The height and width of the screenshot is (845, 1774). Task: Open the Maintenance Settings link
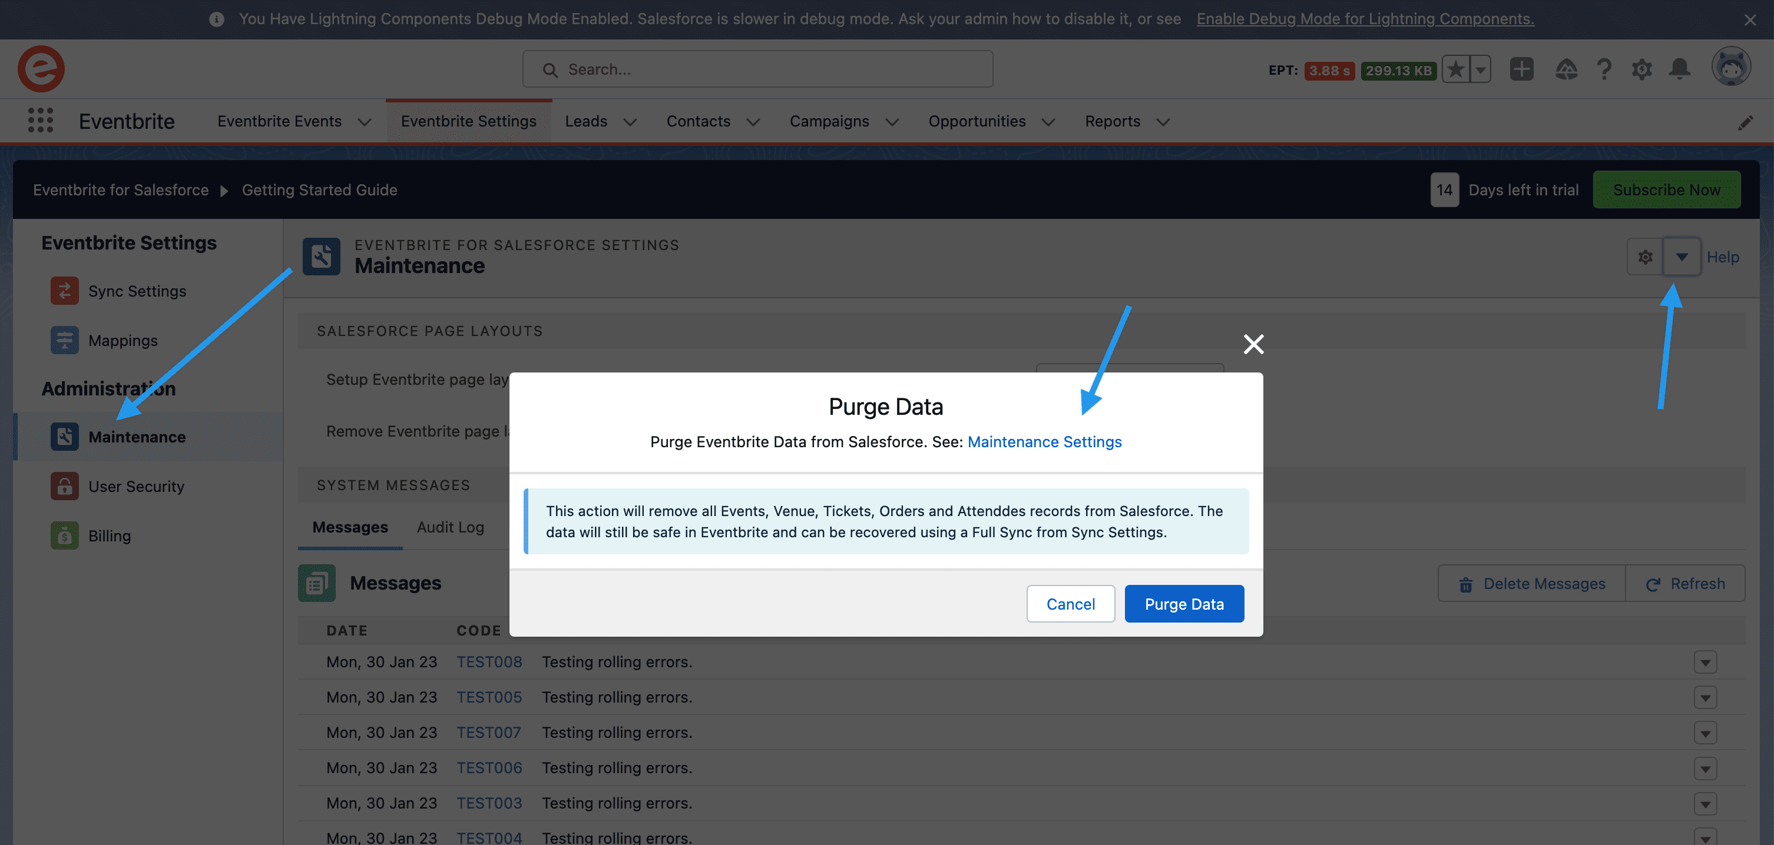(1045, 442)
